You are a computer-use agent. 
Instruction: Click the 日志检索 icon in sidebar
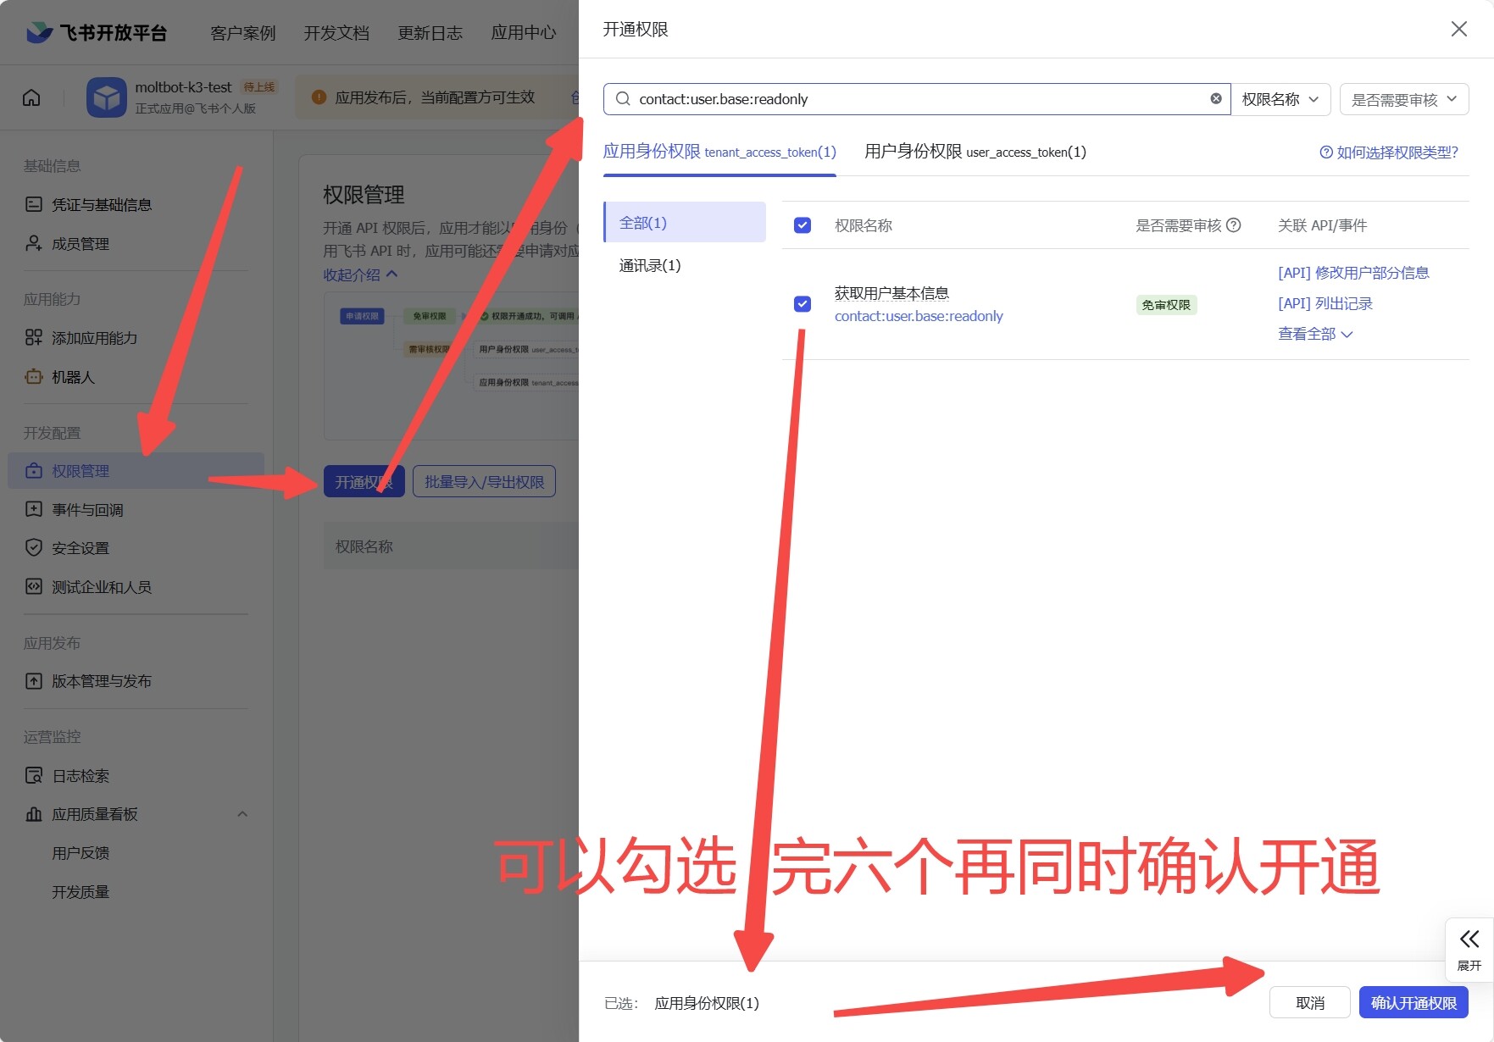[34, 776]
